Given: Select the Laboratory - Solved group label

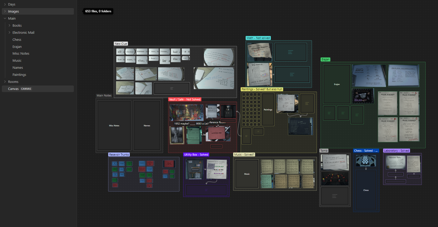Looking at the screenshot, I should pos(396,151).
